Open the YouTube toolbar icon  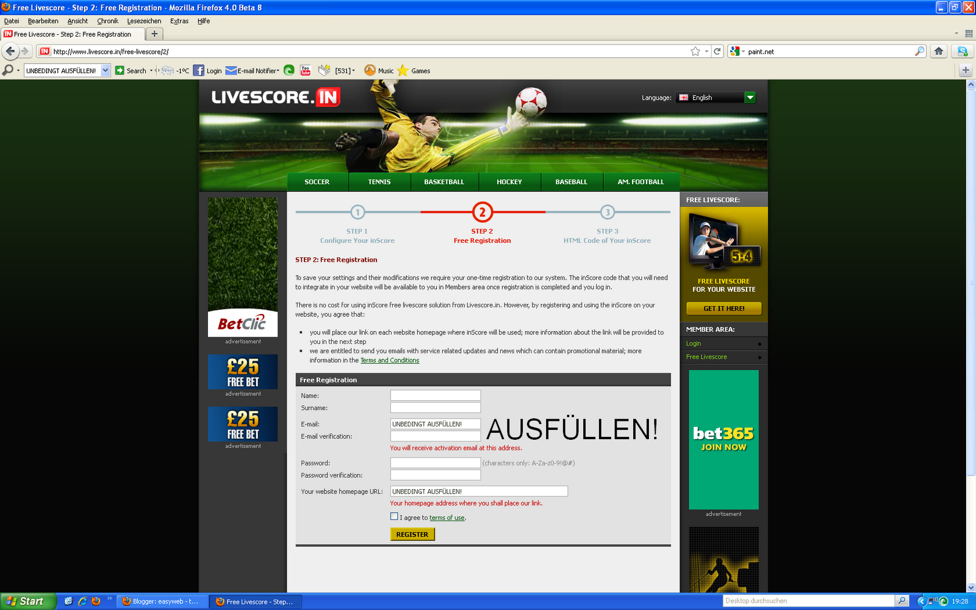[306, 71]
